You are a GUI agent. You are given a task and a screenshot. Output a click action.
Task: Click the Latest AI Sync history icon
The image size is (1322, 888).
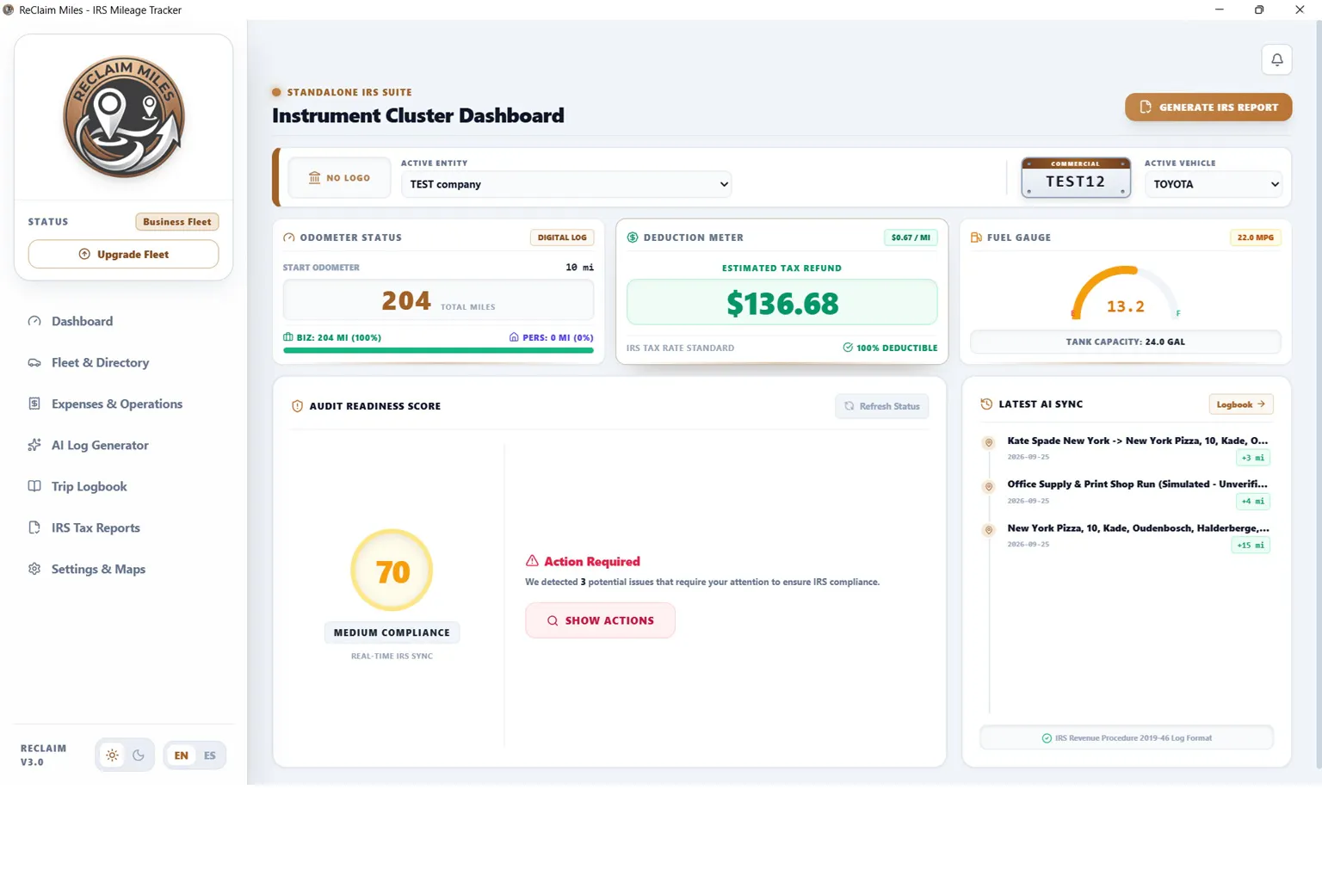pyautogui.click(x=986, y=404)
